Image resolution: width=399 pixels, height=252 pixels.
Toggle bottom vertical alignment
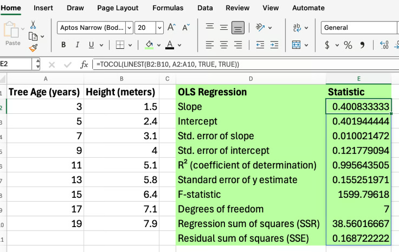pyautogui.click(x=238, y=28)
